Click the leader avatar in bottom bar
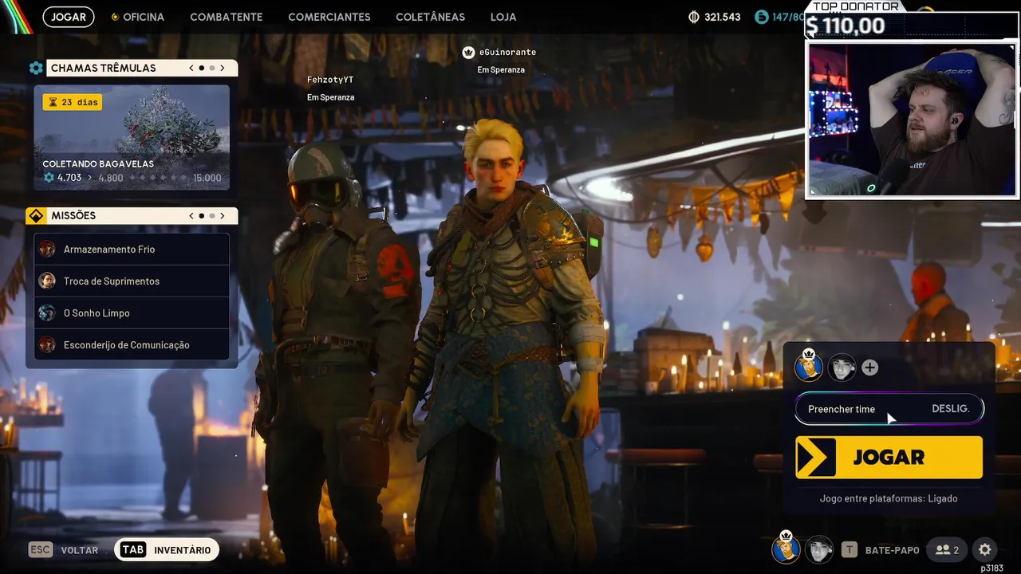This screenshot has height=574, width=1021. [x=786, y=548]
